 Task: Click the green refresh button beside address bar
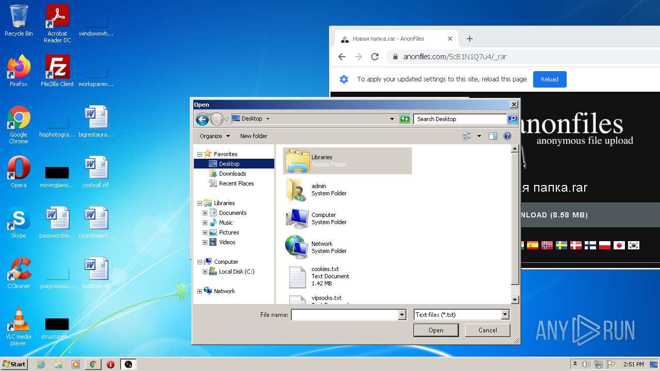click(405, 119)
